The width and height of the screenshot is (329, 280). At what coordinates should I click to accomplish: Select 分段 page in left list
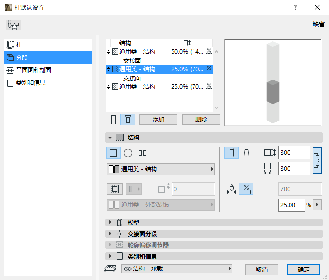click(x=48, y=58)
